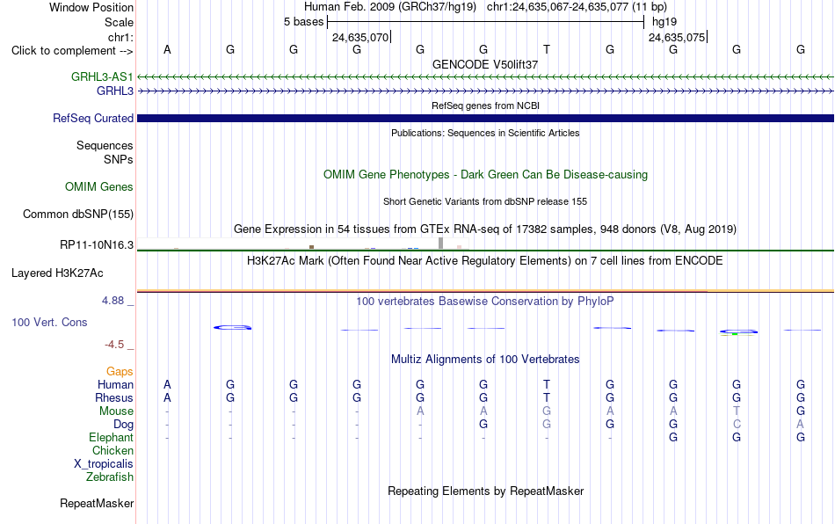Click the Scale label
This screenshot has width=835, height=524.
point(119,22)
